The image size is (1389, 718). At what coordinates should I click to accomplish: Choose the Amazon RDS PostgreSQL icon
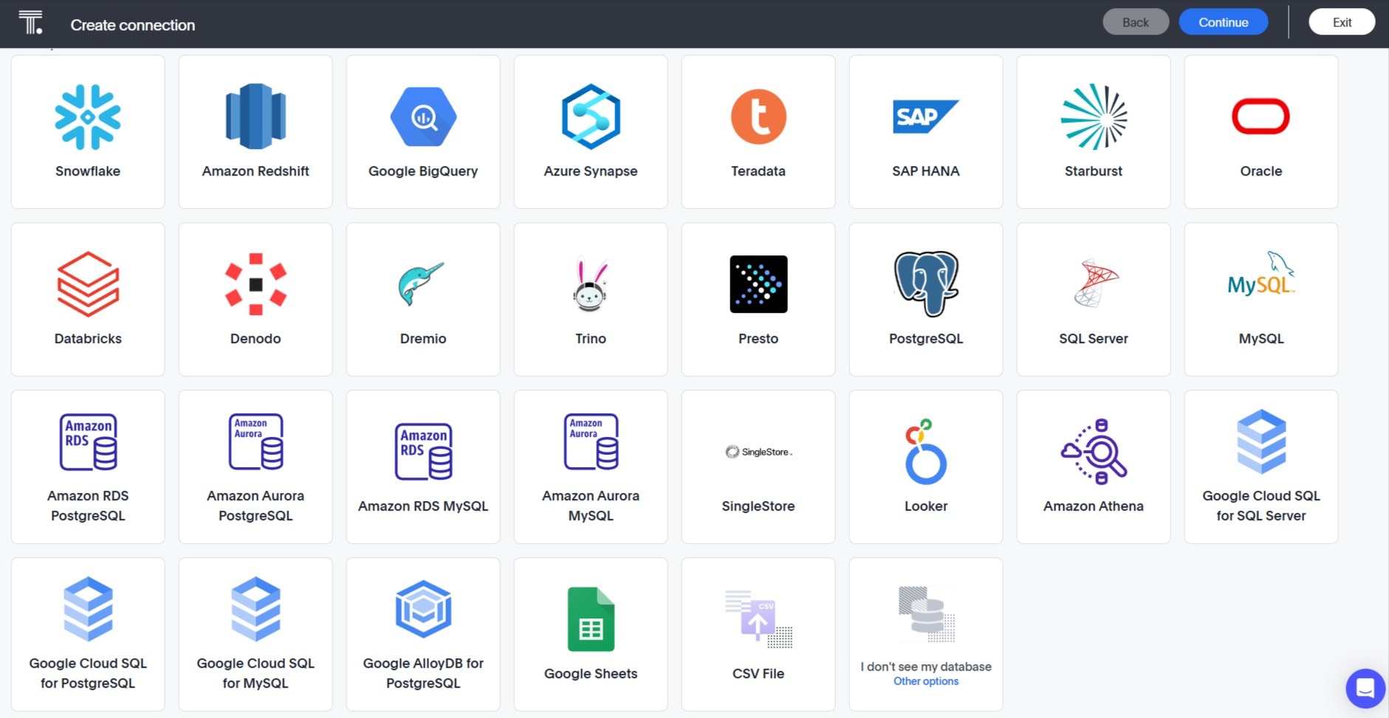tap(88, 442)
